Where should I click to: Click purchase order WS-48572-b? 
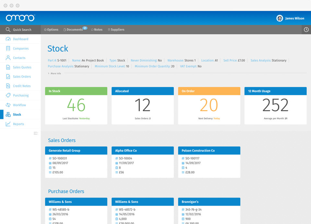127,209
